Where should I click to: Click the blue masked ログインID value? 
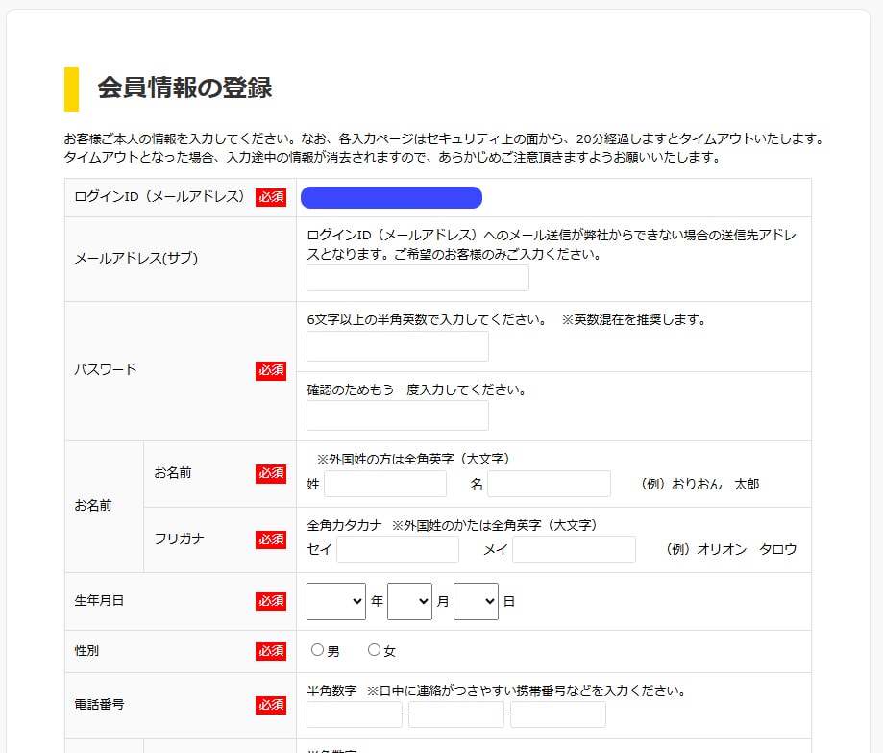pos(391,197)
